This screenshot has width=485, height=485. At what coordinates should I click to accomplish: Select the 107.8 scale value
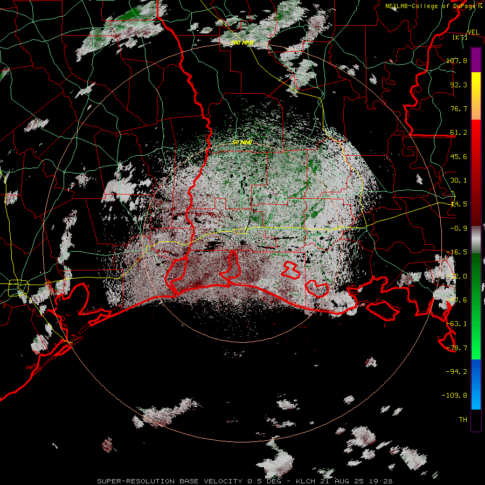coord(456,60)
